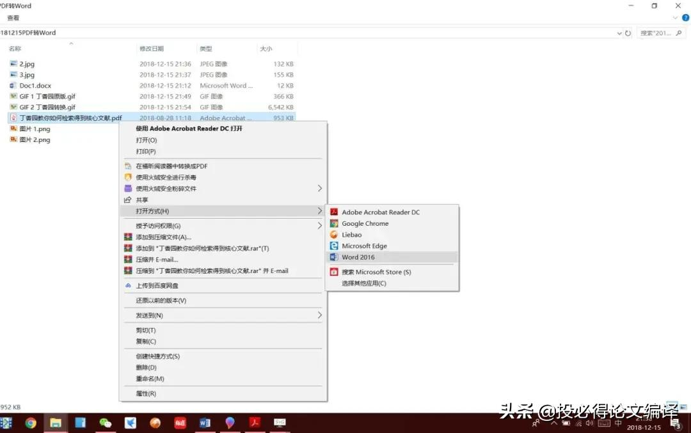This screenshot has width=691, height=433.
Task: Click the WinRAR icon on 添加到压缩文件(A)
Action: (127, 237)
